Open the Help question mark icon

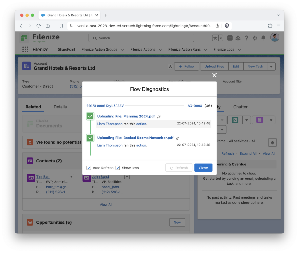tap(246, 38)
